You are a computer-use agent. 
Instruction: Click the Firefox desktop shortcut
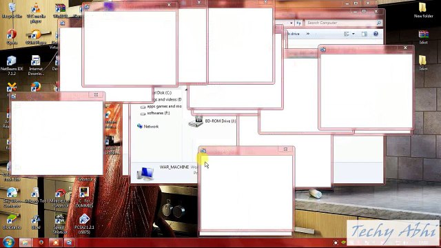pos(36,87)
